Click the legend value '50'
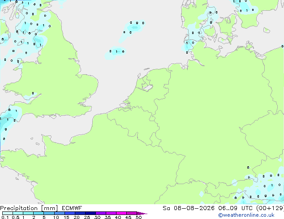This screenshot has height=219, width=284. point(138,217)
